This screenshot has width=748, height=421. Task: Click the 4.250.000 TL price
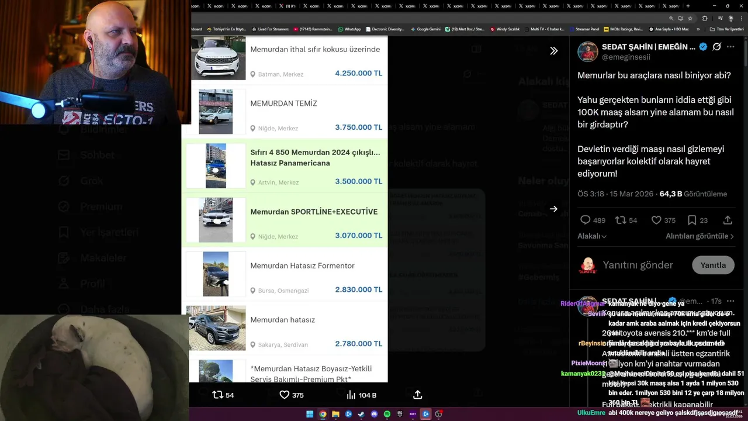coord(358,74)
